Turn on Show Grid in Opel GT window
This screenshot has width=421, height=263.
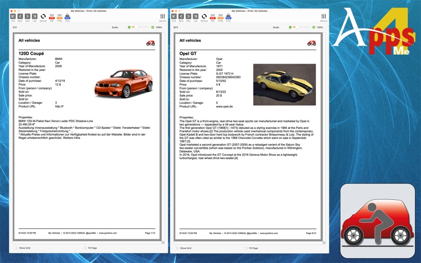coord(176,248)
